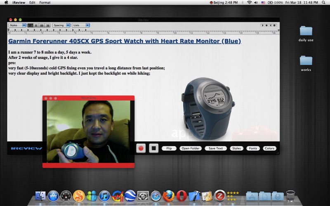Image resolution: width=330 pixels, height=206 pixels.
Task: Click the Garmin watch product image
Action: tap(208, 108)
